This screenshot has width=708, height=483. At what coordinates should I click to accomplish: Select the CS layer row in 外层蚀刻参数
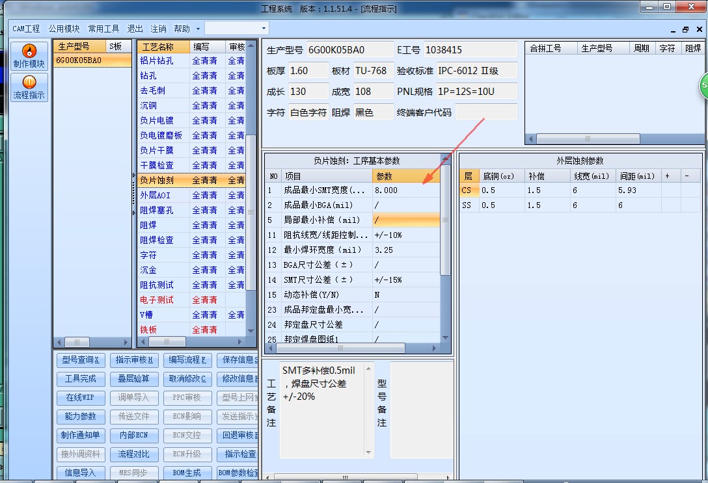[580, 190]
